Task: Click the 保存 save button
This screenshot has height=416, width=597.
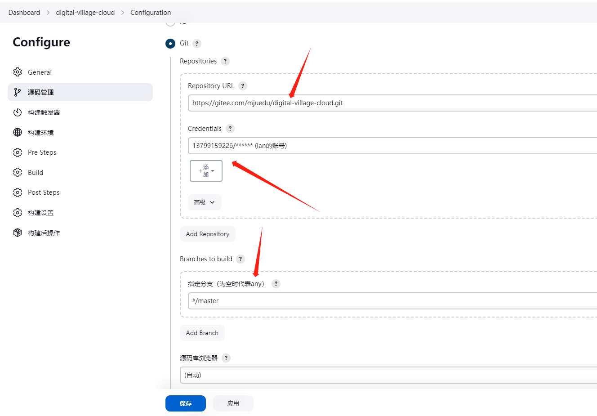Action: [185, 403]
